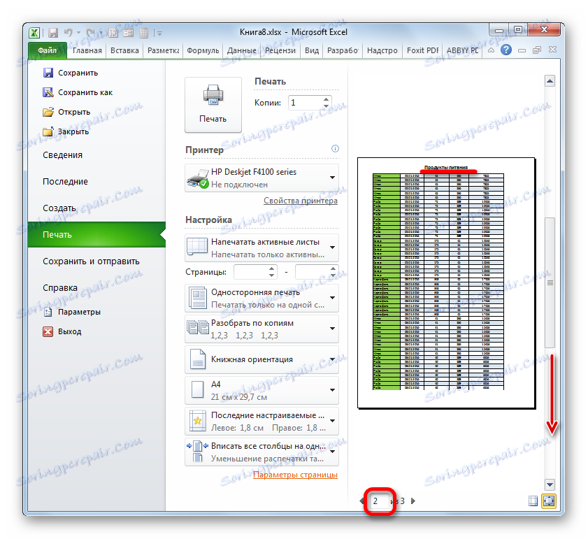
Task: Click the current page number field
Action: coord(380,501)
